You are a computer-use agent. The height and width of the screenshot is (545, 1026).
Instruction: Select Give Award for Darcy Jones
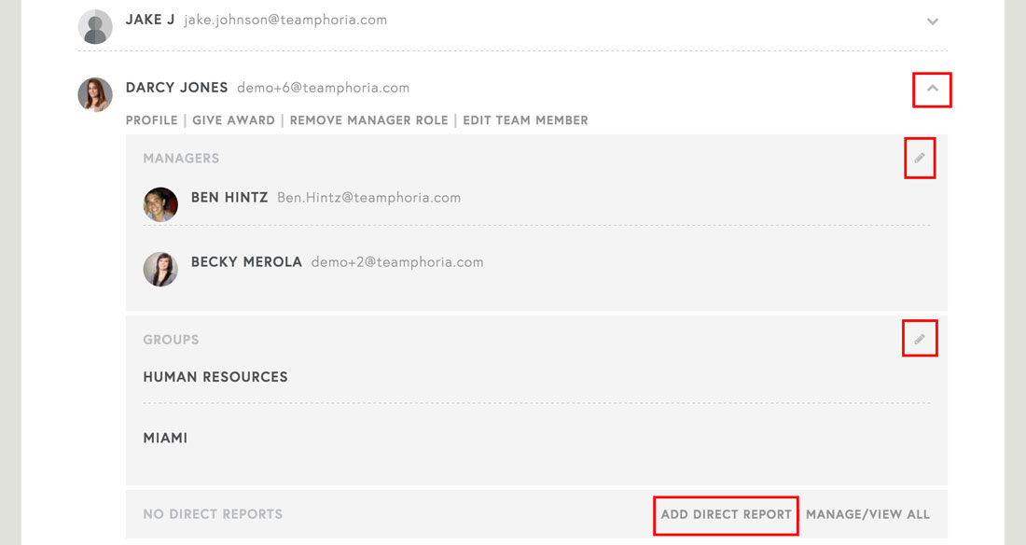click(233, 120)
